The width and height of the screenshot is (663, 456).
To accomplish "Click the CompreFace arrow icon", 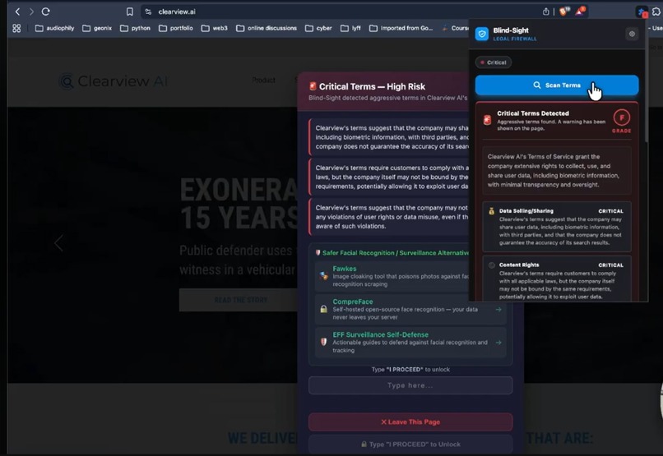I will click(x=498, y=310).
